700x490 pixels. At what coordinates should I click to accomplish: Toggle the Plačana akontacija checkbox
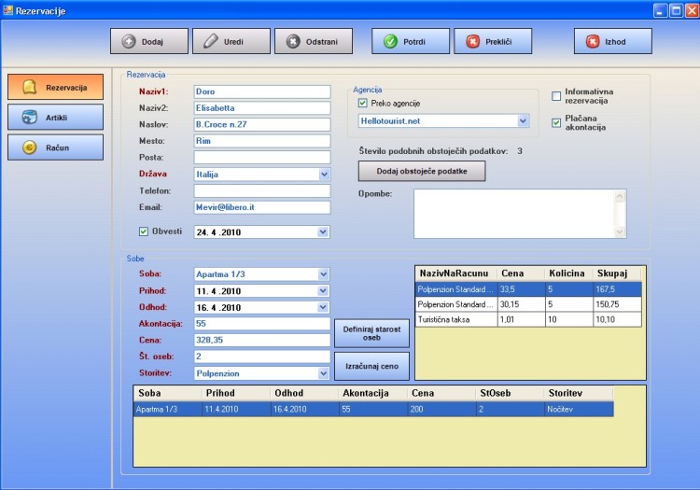pyautogui.click(x=556, y=121)
